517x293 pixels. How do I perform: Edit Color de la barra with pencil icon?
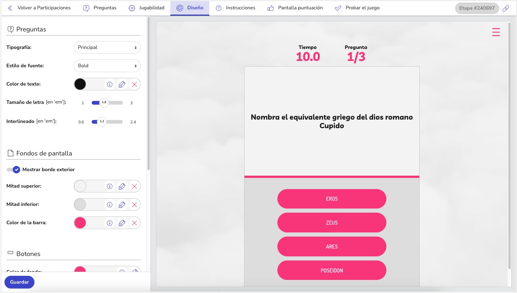coord(122,223)
